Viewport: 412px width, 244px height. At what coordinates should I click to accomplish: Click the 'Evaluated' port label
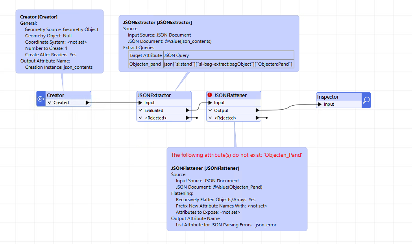(154, 110)
